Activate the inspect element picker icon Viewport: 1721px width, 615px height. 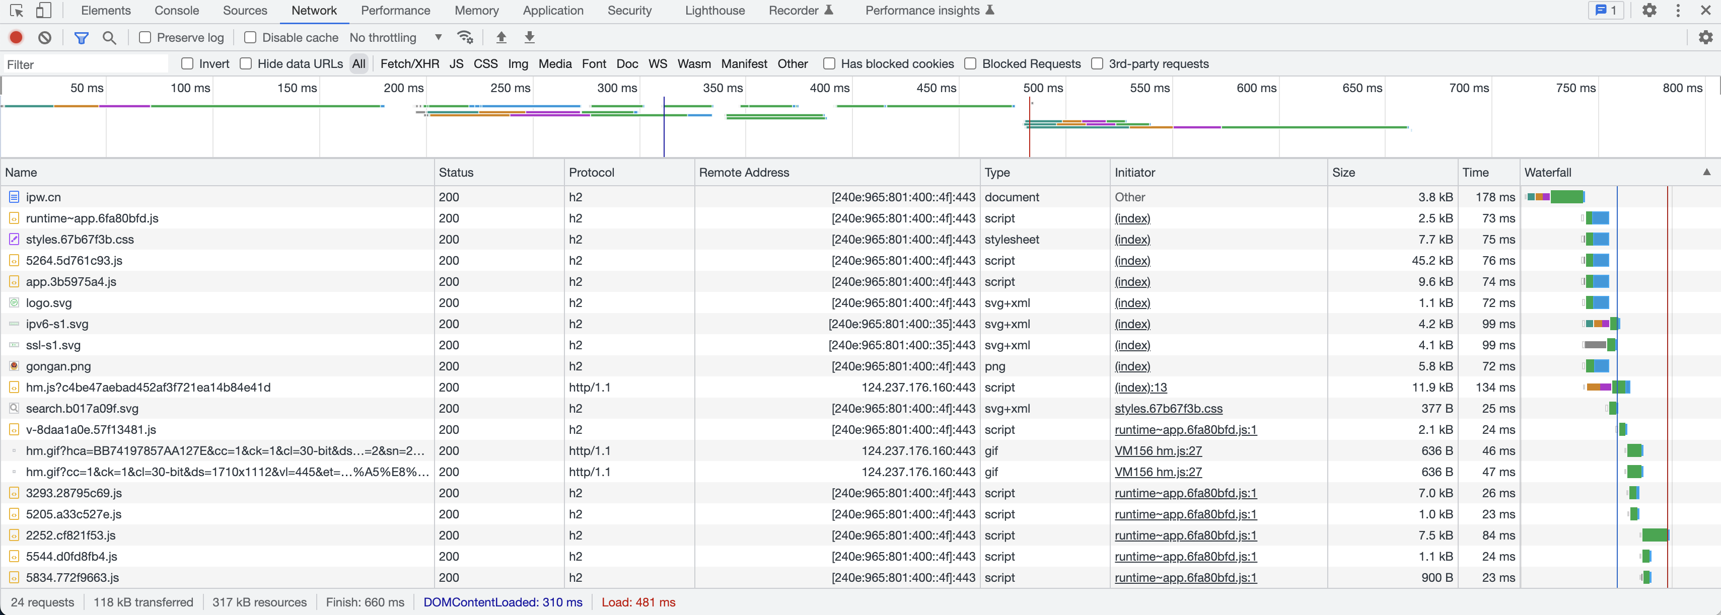17,11
